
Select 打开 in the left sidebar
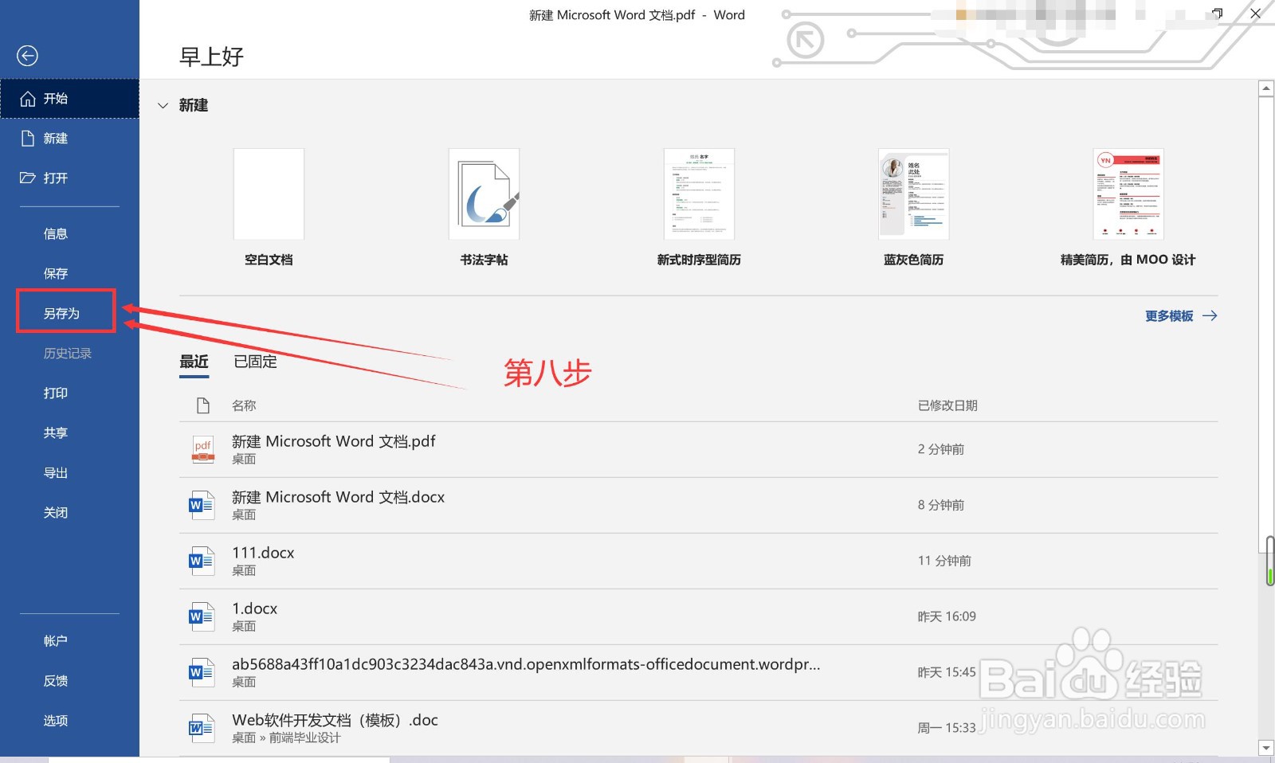click(x=69, y=178)
